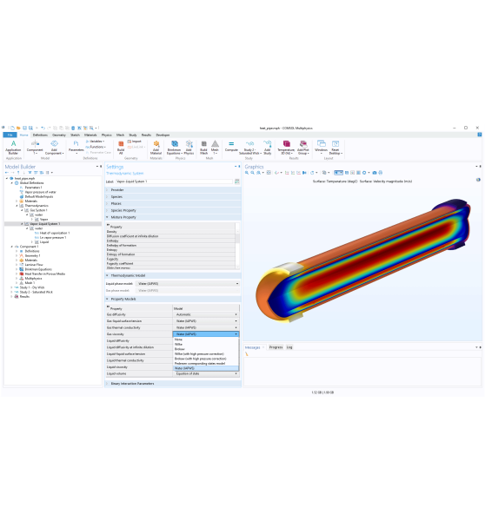Select Enthalpy of formation in the Property list

(170, 245)
